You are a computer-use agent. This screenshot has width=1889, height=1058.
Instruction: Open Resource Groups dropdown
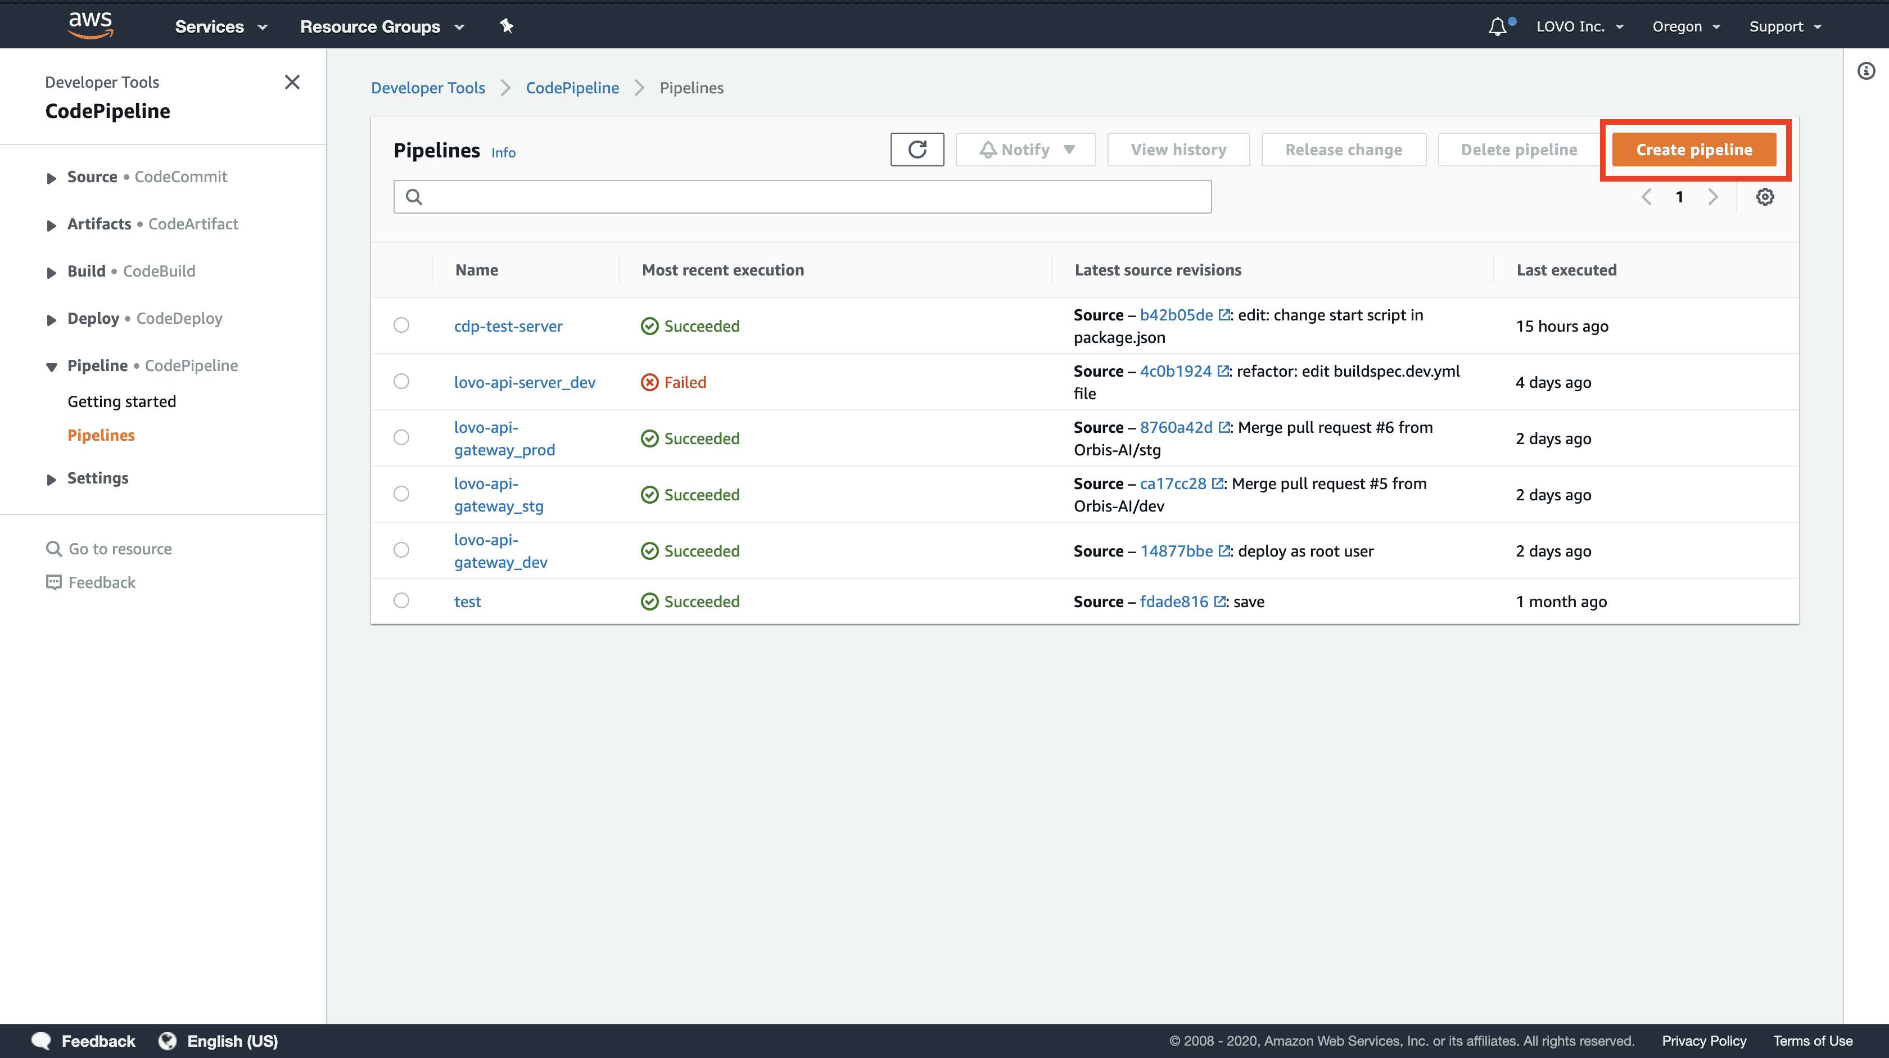click(x=382, y=26)
